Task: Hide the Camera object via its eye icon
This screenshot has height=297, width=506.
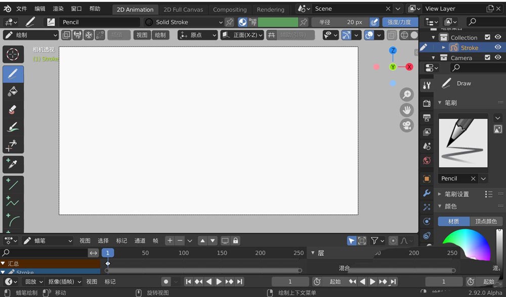Action: [497, 57]
